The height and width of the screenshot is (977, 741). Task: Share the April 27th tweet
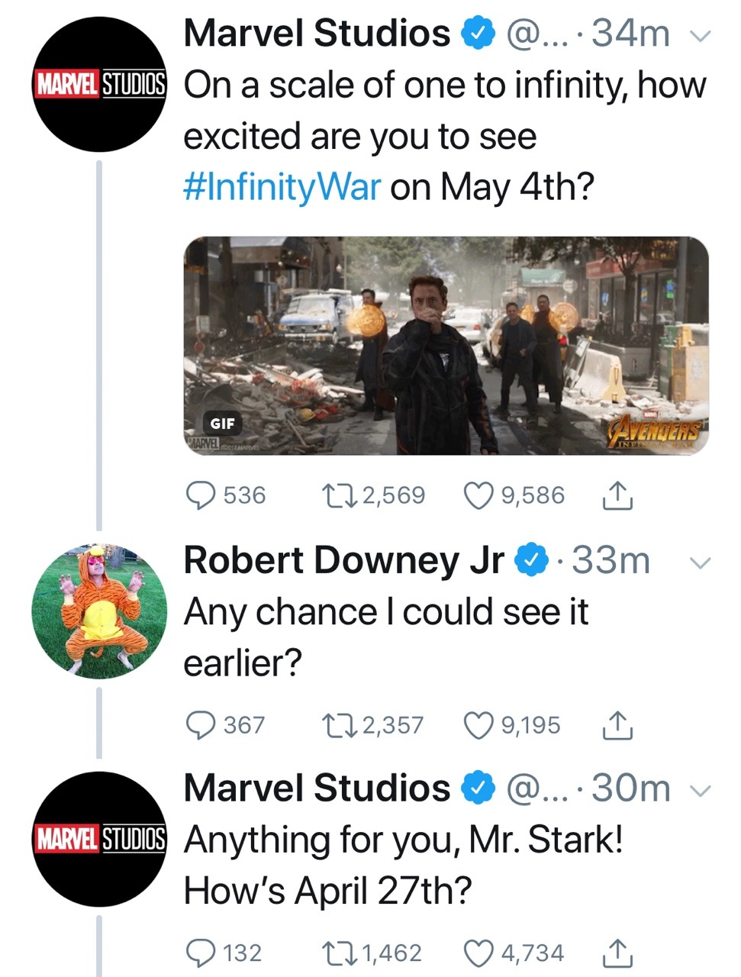[x=617, y=953]
